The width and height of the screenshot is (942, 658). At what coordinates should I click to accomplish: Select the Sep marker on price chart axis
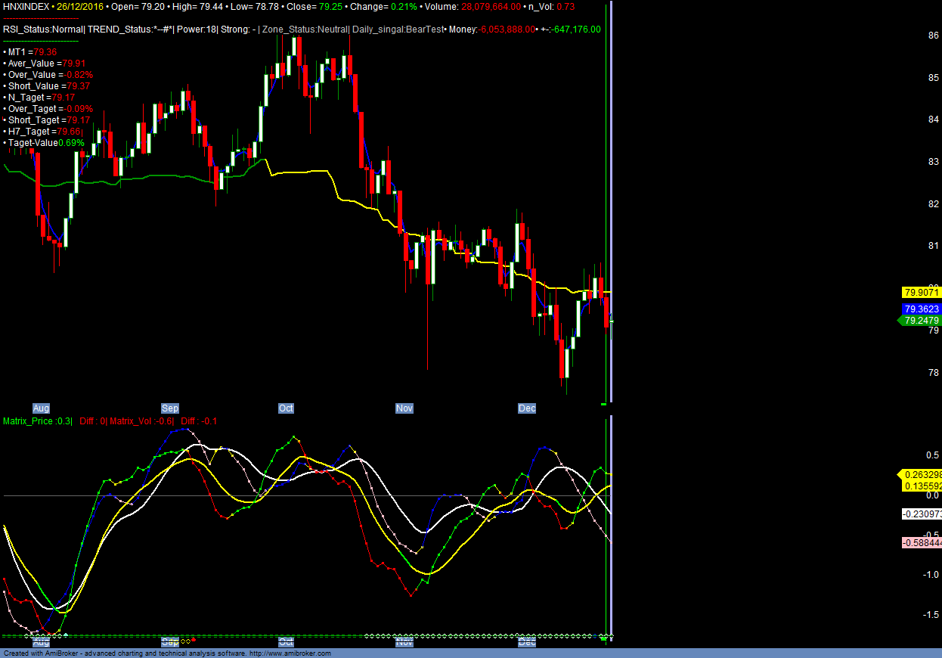click(170, 408)
